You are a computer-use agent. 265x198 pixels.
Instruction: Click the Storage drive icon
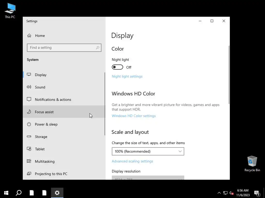(29, 137)
